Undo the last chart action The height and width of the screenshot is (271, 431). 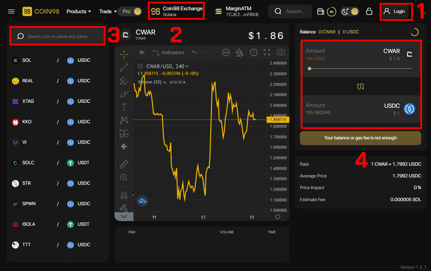coord(194,52)
